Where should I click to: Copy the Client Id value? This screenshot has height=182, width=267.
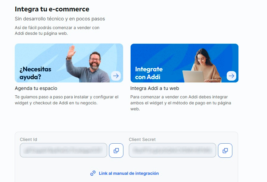(116, 151)
